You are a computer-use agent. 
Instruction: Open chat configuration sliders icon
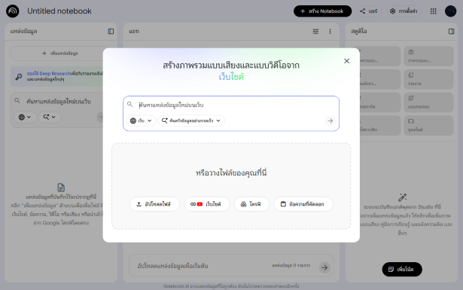click(315, 32)
